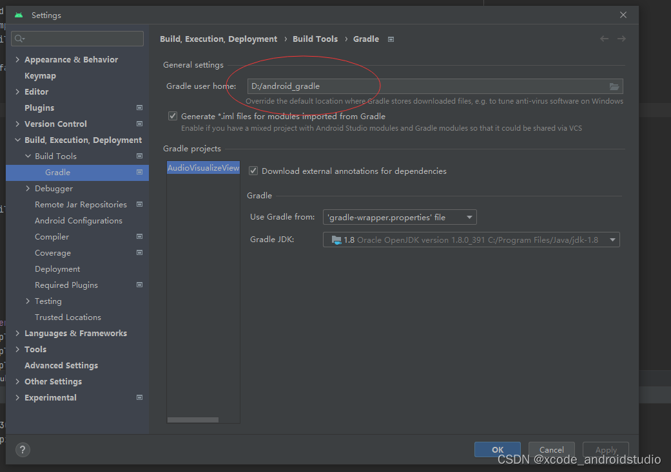Expand the Tools chevron
671x472 pixels.
[17, 349]
